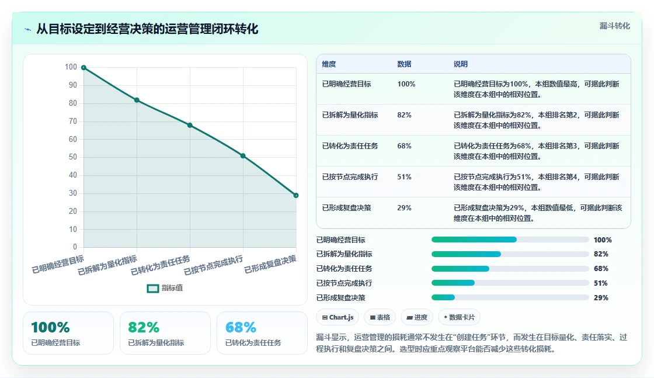The width and height of the screenshot is (654, 378).
Task: Click the 指标值 legend text
Action: point(172,288)
